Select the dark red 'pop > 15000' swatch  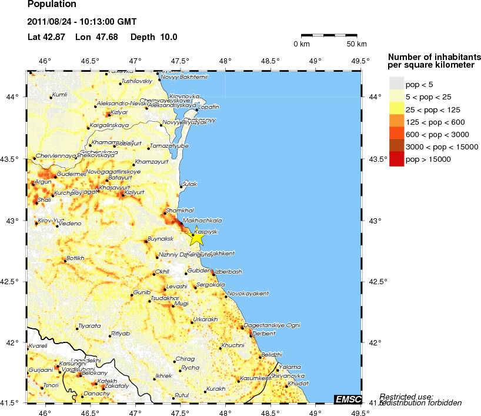click(x=397, y=159)
